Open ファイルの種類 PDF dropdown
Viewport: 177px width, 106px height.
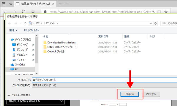point(105,85)
